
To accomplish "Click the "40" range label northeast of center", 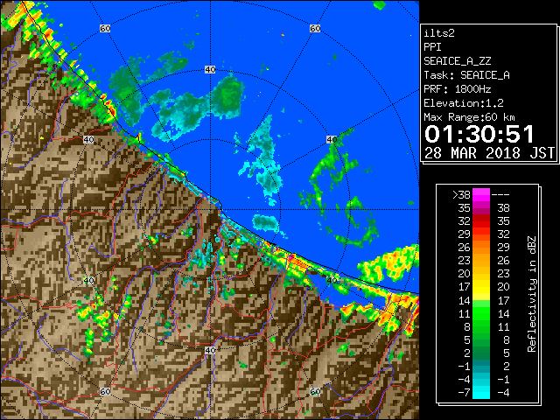I will [x=332, y=140].
